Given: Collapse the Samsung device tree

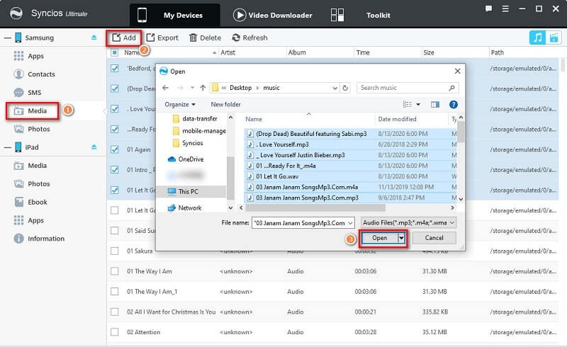Looking at the screenshot, I should 7,38.
